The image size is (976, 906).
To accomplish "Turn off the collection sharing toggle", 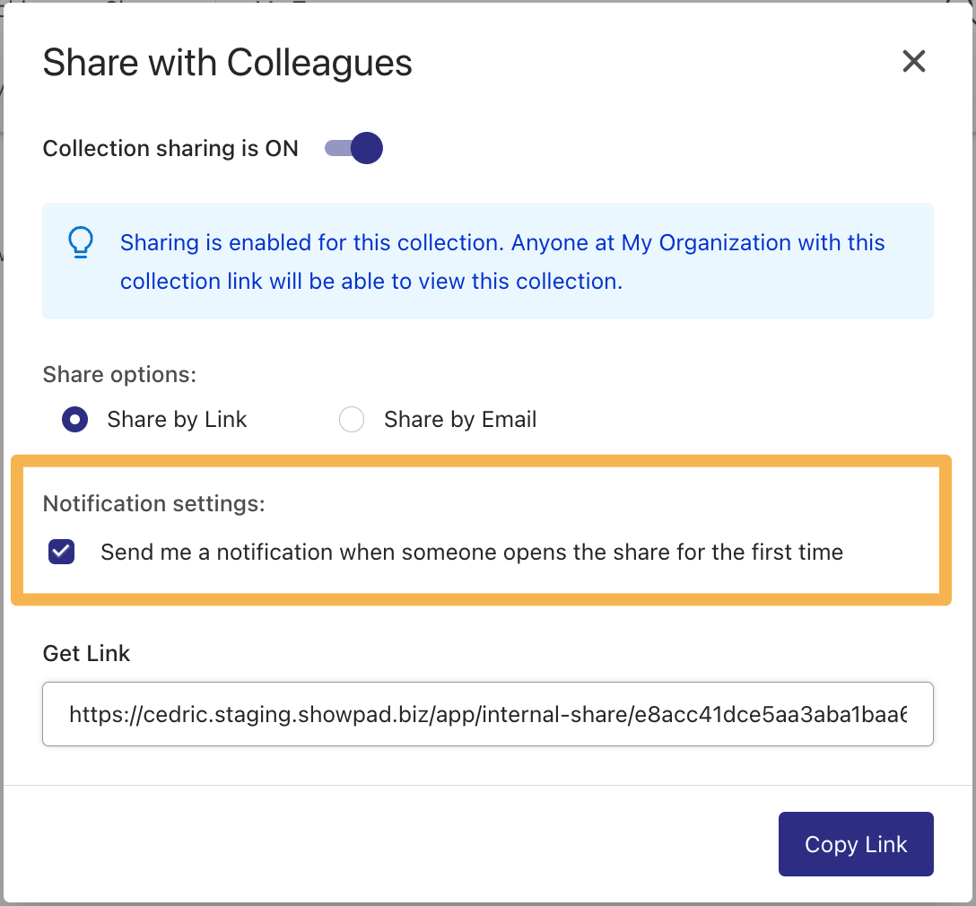I will [353, 148].
